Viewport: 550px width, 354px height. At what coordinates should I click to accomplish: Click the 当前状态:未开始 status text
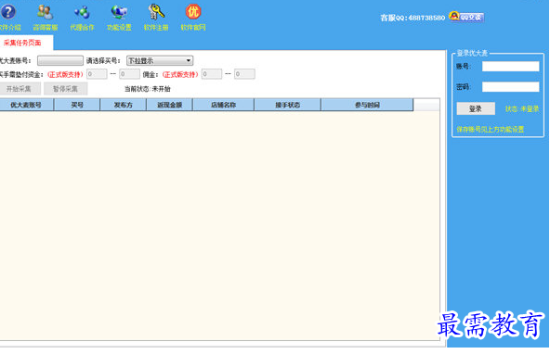148,89
